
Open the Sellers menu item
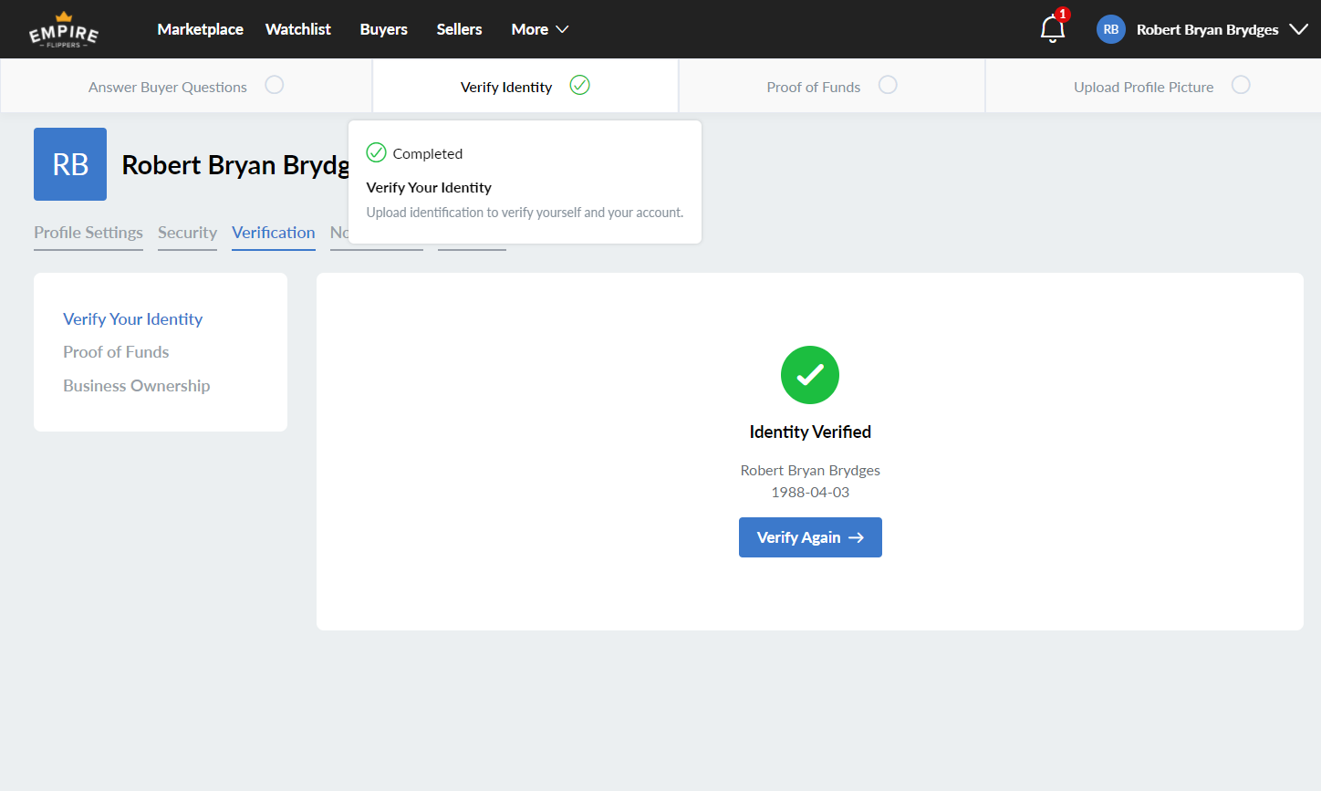[x=459, y=29]
